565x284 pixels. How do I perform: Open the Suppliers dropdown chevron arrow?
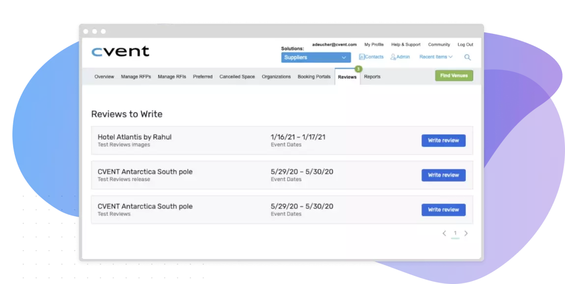(x=343, y=57)
